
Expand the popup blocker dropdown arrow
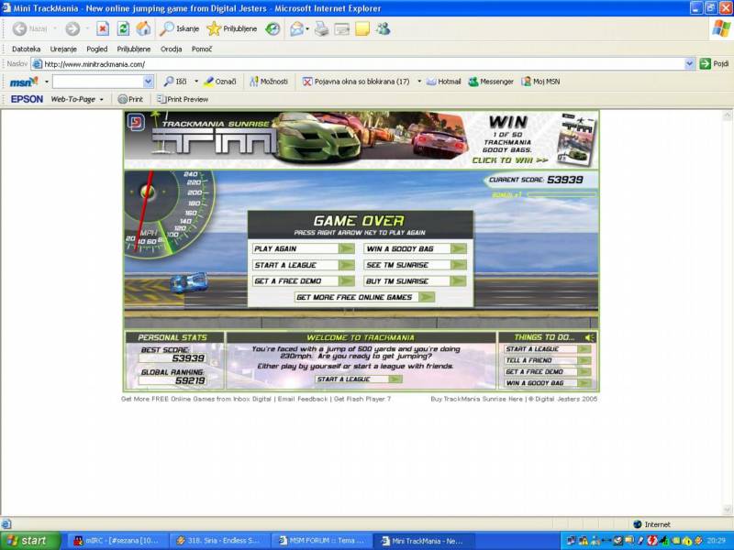pos(419,82)
